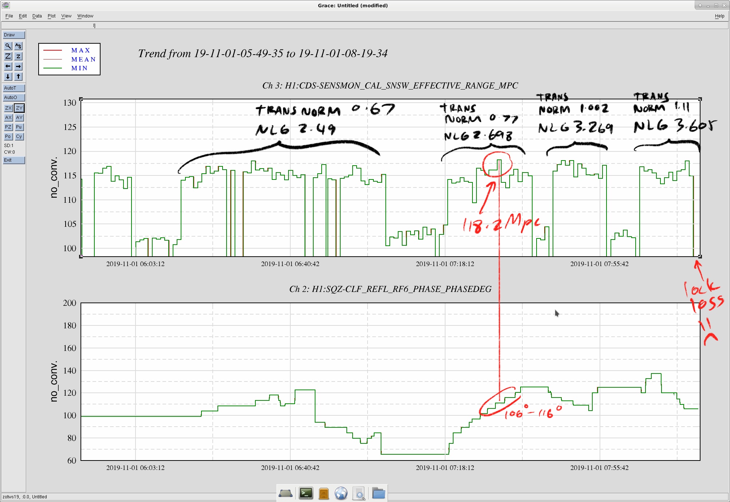Toggle the ZX zoom-axis button
This screenshot has width=730, height=502.
click(8, 108)
